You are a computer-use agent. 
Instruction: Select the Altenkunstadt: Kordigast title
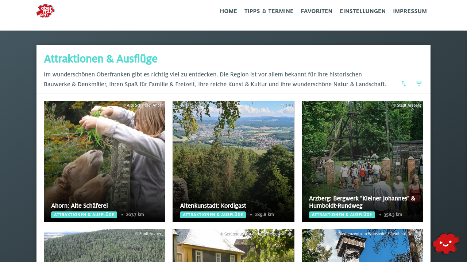pos(213,206)
